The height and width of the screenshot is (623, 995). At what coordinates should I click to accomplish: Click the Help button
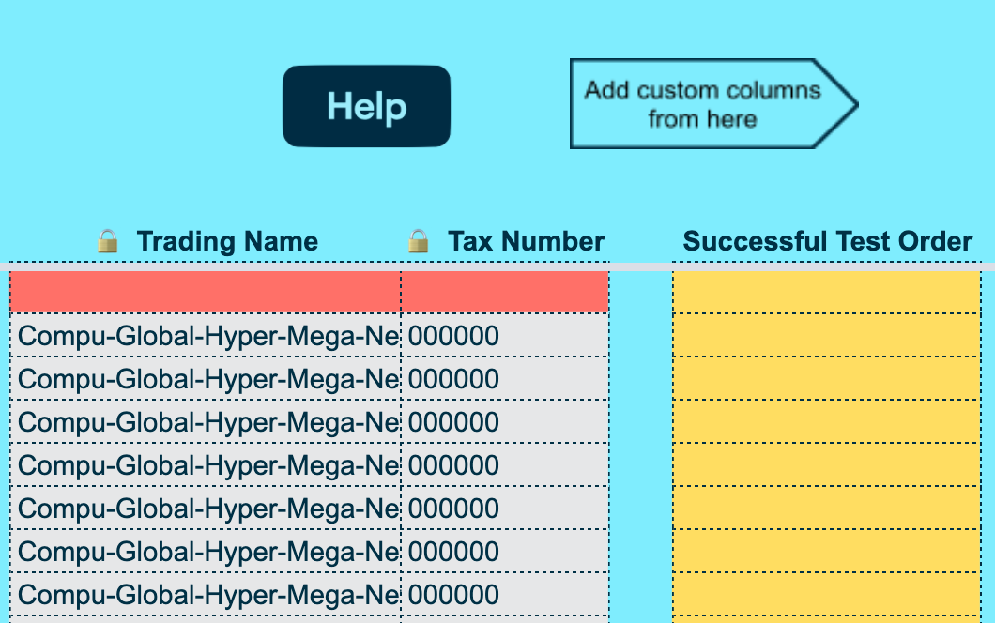366,106
